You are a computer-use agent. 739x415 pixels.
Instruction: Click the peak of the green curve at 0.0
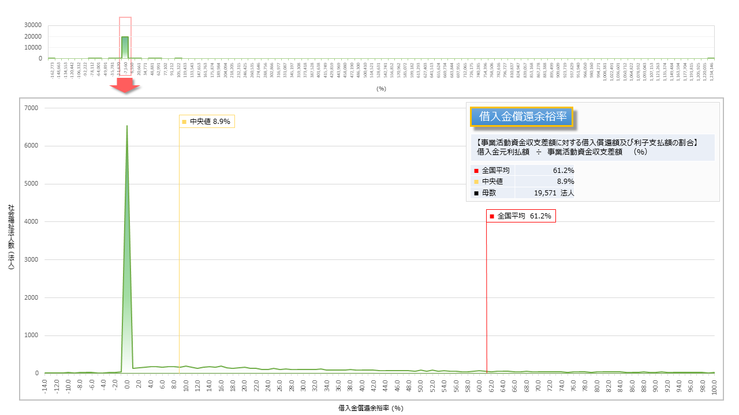pyautogui.click(x=126, y=126)
